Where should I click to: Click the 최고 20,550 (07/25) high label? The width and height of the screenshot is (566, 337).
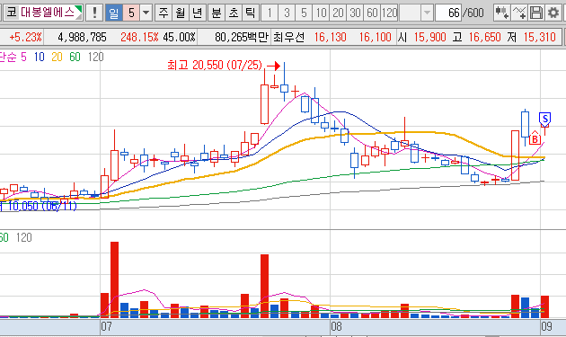click(215, 65)
